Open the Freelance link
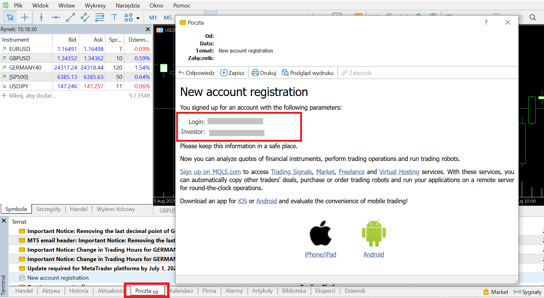The image size is (544, 298). click(x=351, y=172)
